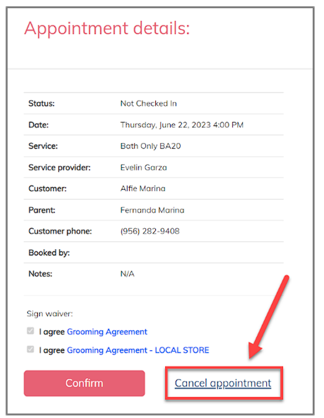Click the Sign waiver label
Viewport: 324px width, 418px height.
(50, 314)
